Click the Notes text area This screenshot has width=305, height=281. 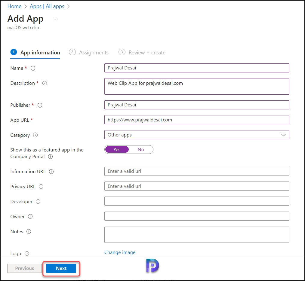pyautogui.click(x=197, y=235)
